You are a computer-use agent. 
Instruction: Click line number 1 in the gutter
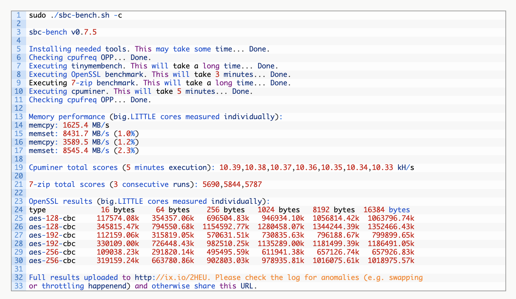pos(19,15)
